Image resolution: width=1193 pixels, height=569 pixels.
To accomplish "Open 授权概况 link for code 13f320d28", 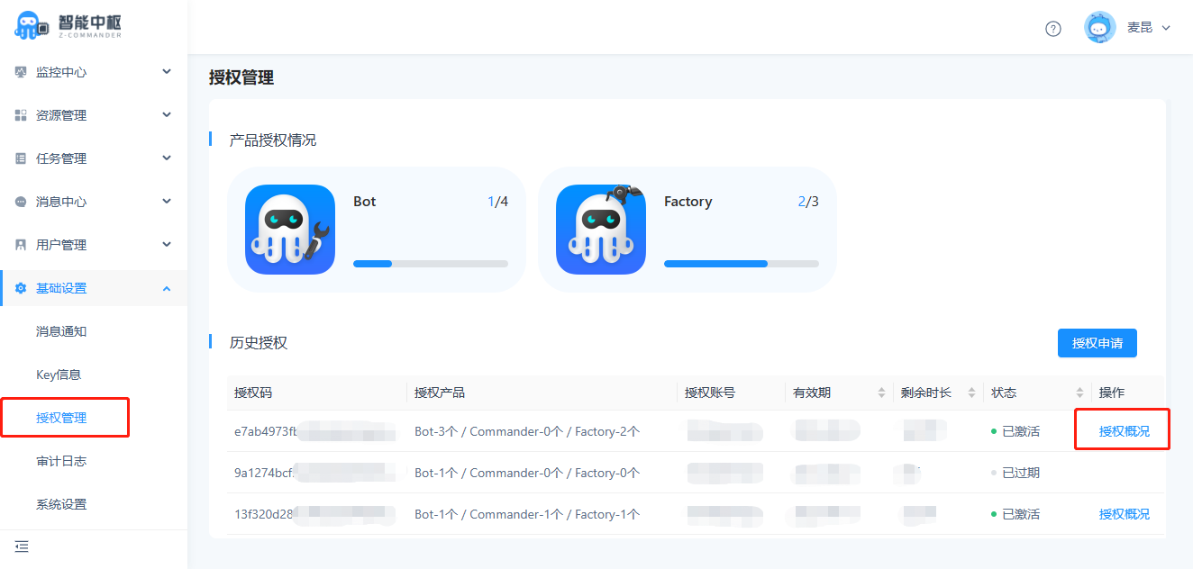I will (x=1124, y=514).
